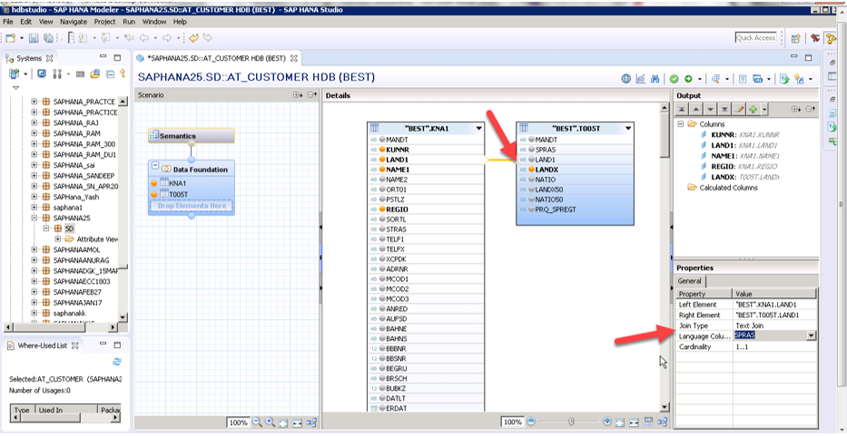Click the Open perspective icon near Quick Access
The height and width of the screenshot is (436, 847).
point(795,38)
